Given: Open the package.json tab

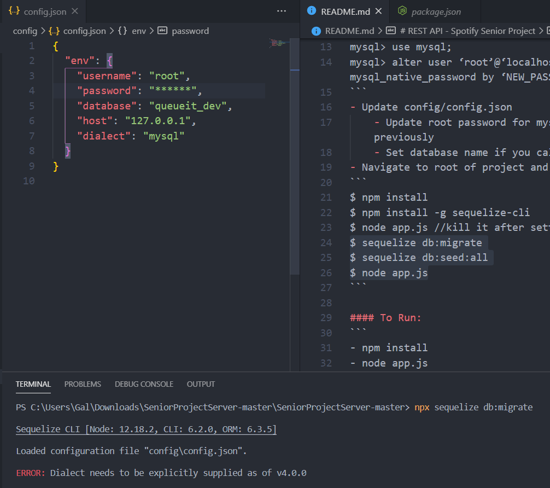Looking at the screenshot, I should click(436, 11).
